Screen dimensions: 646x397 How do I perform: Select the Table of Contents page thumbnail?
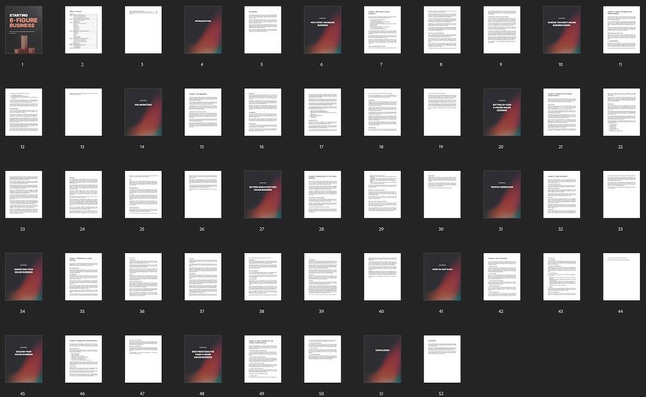point(83,30)
